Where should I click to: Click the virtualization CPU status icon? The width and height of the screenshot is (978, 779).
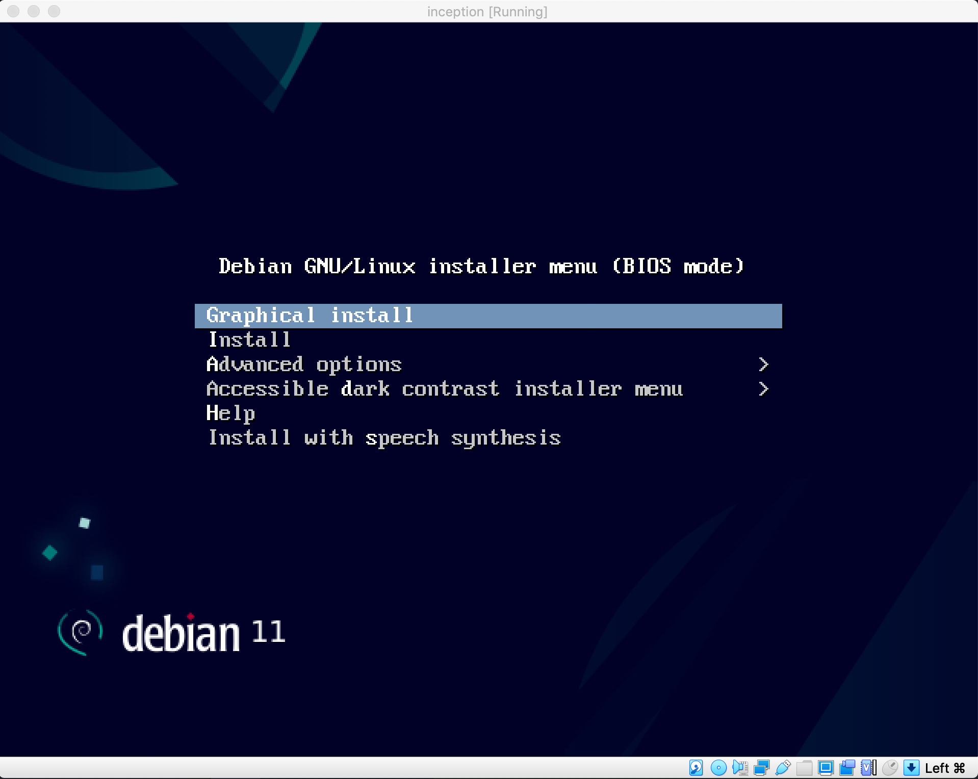click(868, 767)
